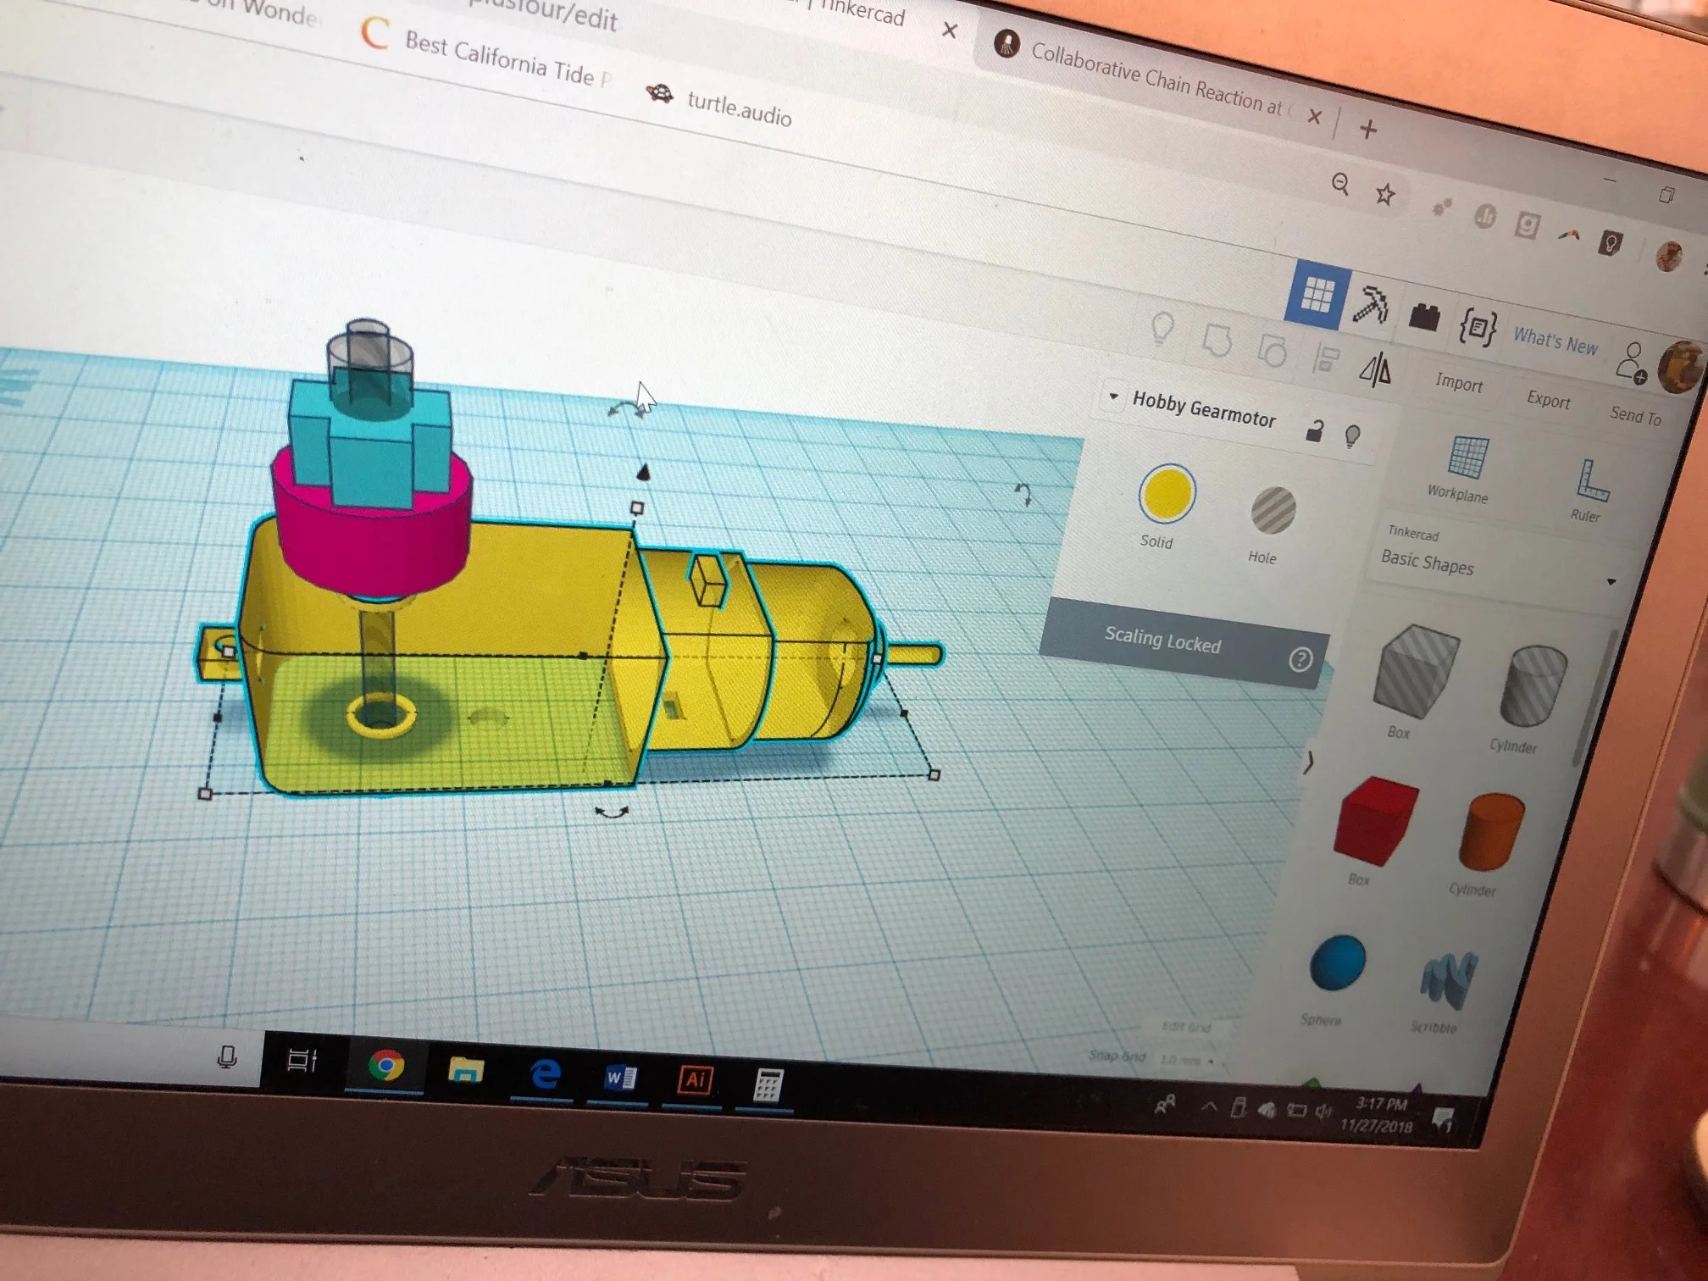Set the shape to Hole

point(1273,510)
